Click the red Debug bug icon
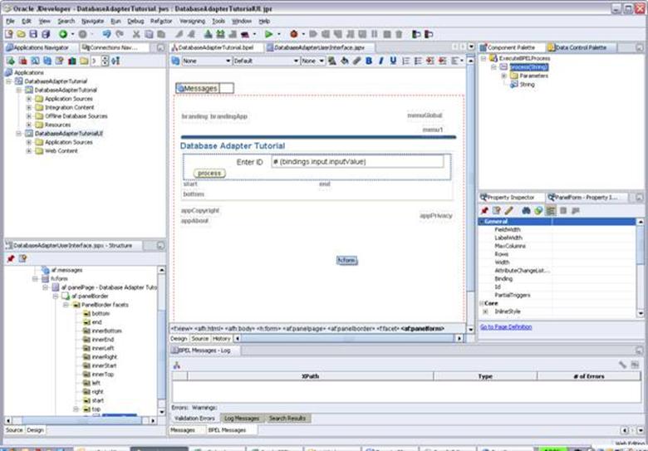648x451 pixels. pyautogui.click(x=294, y=34)
